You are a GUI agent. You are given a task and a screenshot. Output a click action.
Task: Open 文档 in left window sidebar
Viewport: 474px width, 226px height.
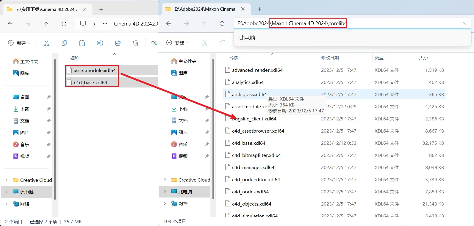click(x=21, y=121)
